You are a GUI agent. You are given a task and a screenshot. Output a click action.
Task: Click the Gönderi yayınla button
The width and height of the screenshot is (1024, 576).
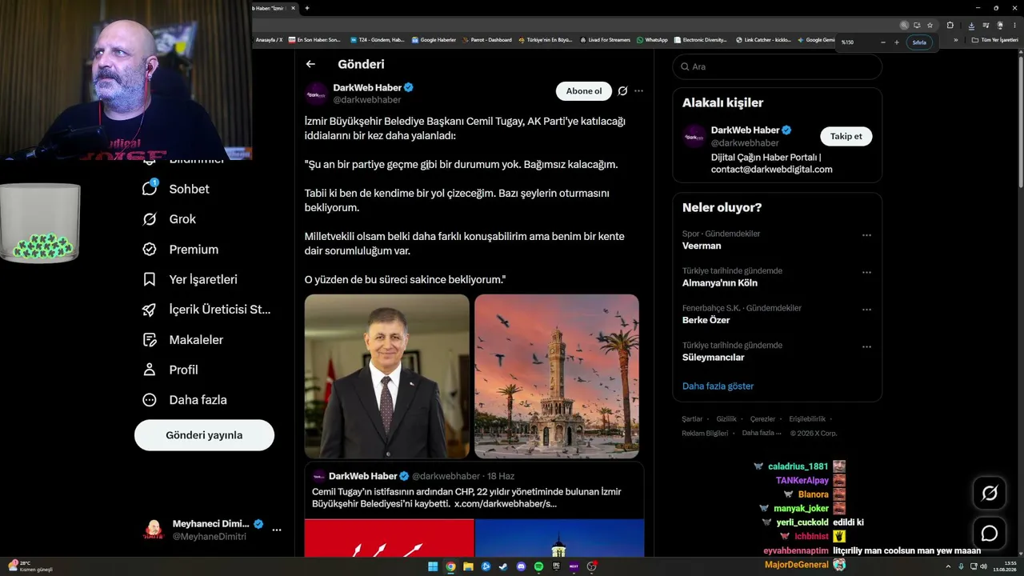[204, 435]
